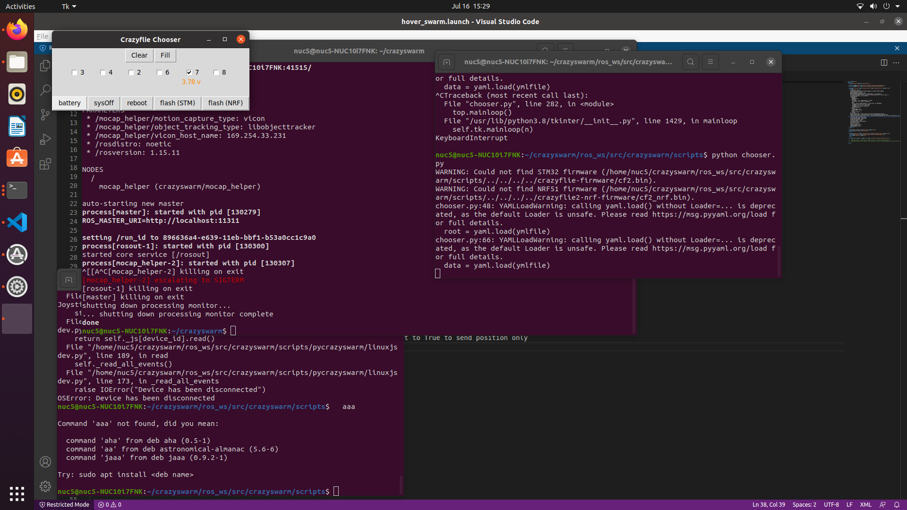Click the flash (NRF) button
The width and height of the screenshot is (907, 510).
(x=225, y=103)
